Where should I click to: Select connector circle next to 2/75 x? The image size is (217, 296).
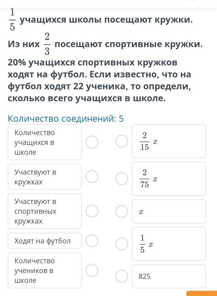click(122, 179)
